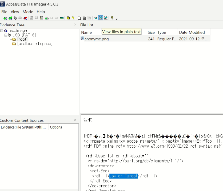Switch to automatic file view glasses icon

[96, 18]
